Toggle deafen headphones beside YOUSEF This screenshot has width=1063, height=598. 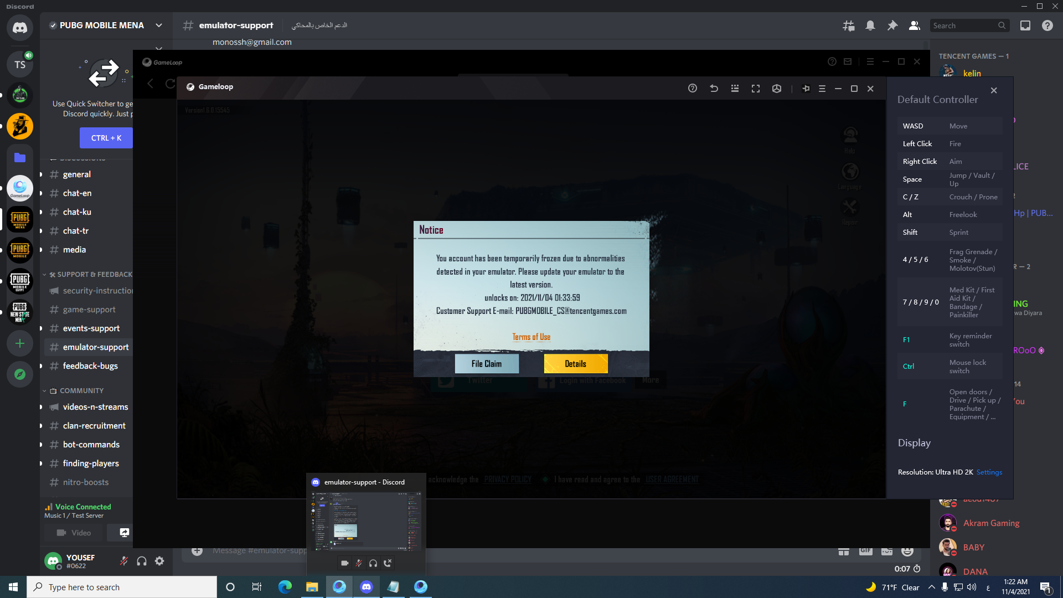[x=142, y=561]
